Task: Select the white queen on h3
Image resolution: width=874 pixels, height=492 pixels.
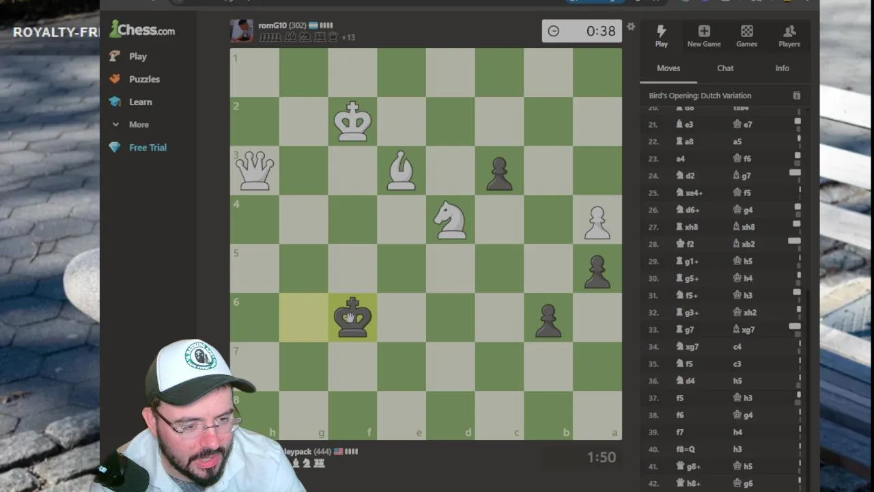Action: point(255,171)
